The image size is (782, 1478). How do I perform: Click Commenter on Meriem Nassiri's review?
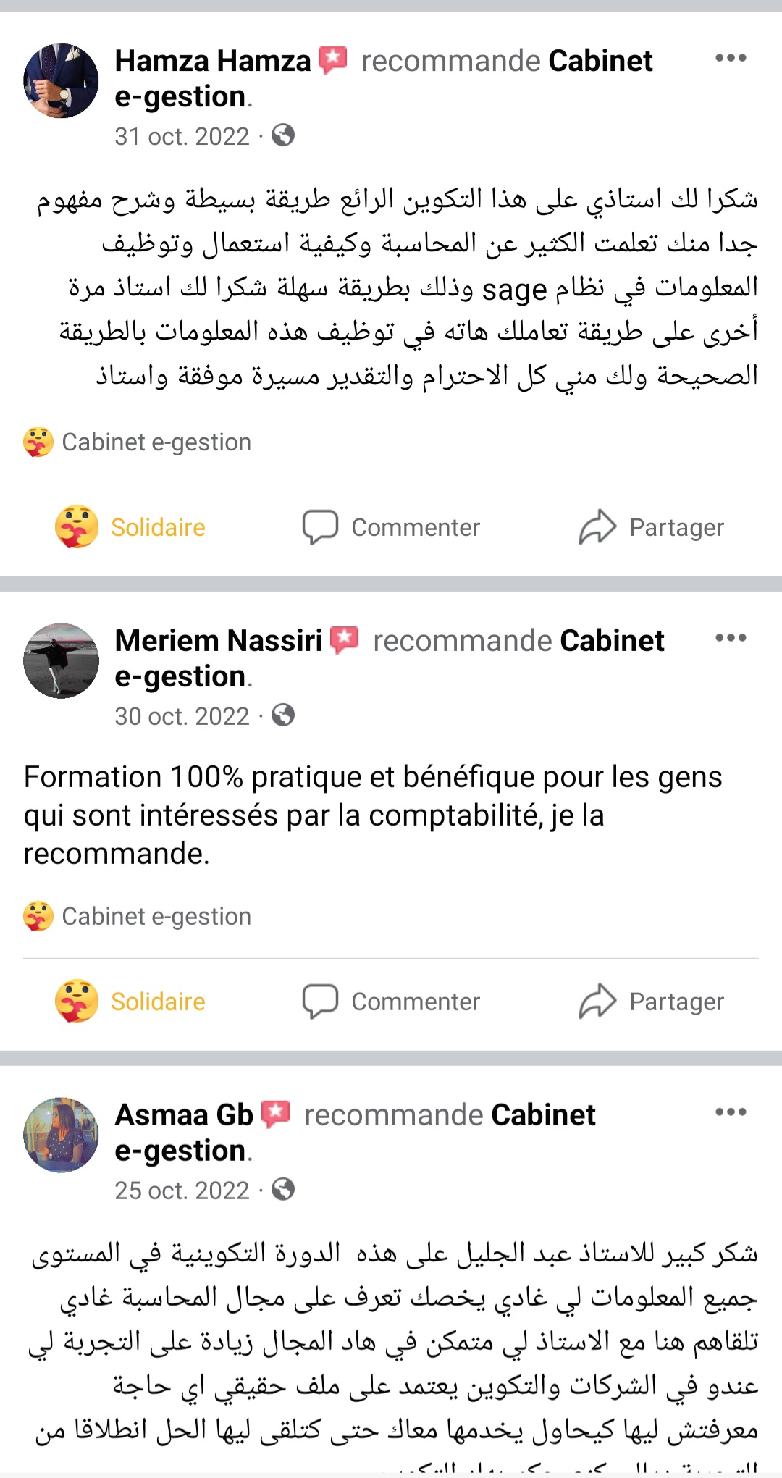[391, 1002]
